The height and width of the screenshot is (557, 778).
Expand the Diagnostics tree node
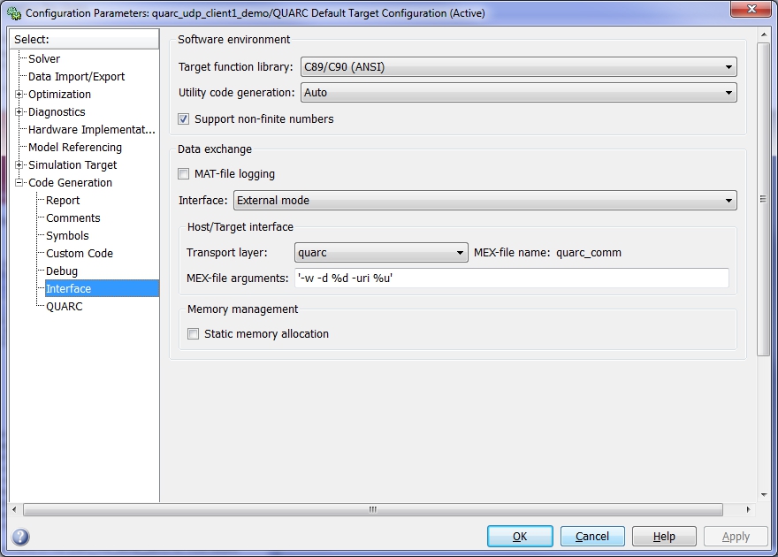19,111
